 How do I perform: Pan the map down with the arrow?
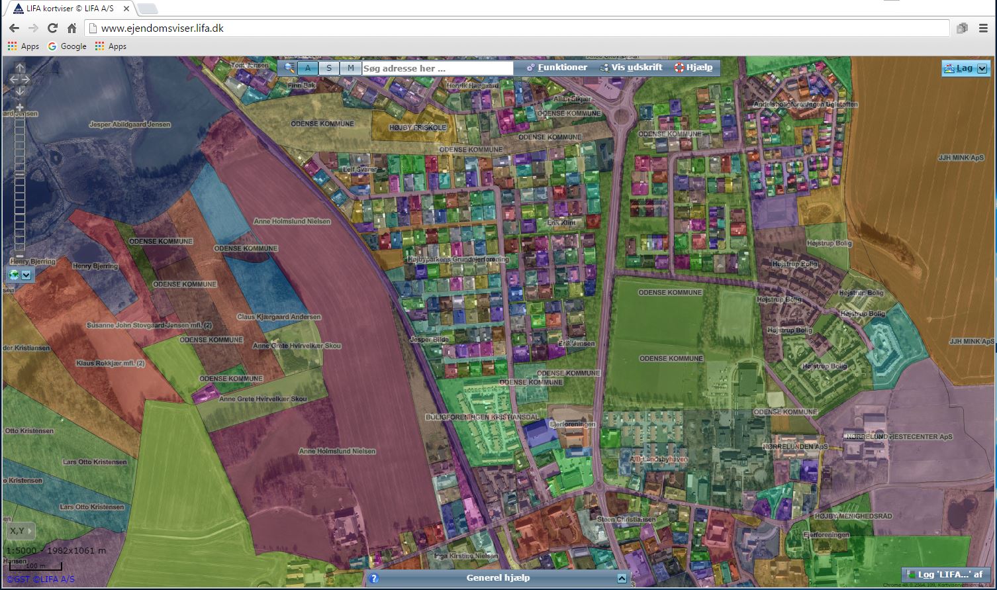click(20, 91)
